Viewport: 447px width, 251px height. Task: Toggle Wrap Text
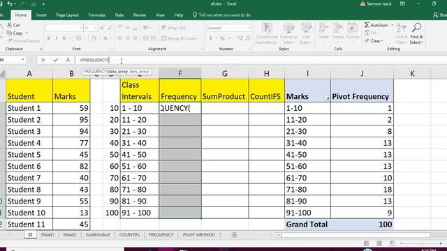click(174, 28)
